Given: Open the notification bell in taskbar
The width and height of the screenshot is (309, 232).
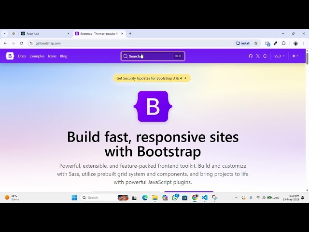Looking at the screenshot, I should (x=303, y=198).
